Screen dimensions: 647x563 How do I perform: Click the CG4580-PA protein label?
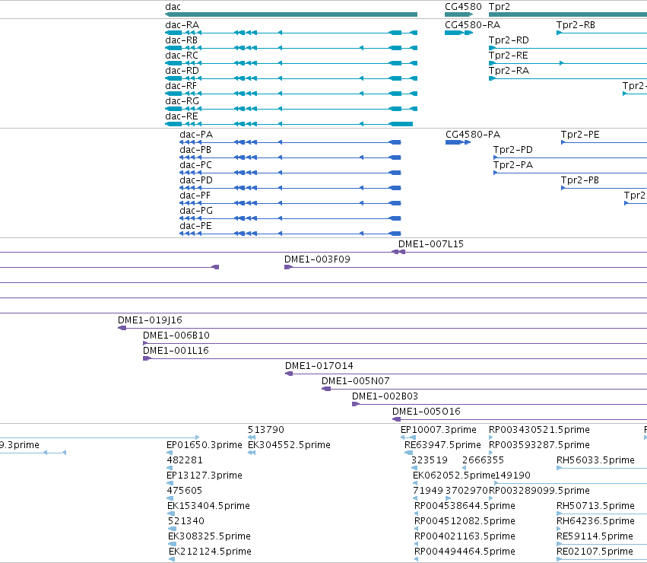(x=473, y=135)
